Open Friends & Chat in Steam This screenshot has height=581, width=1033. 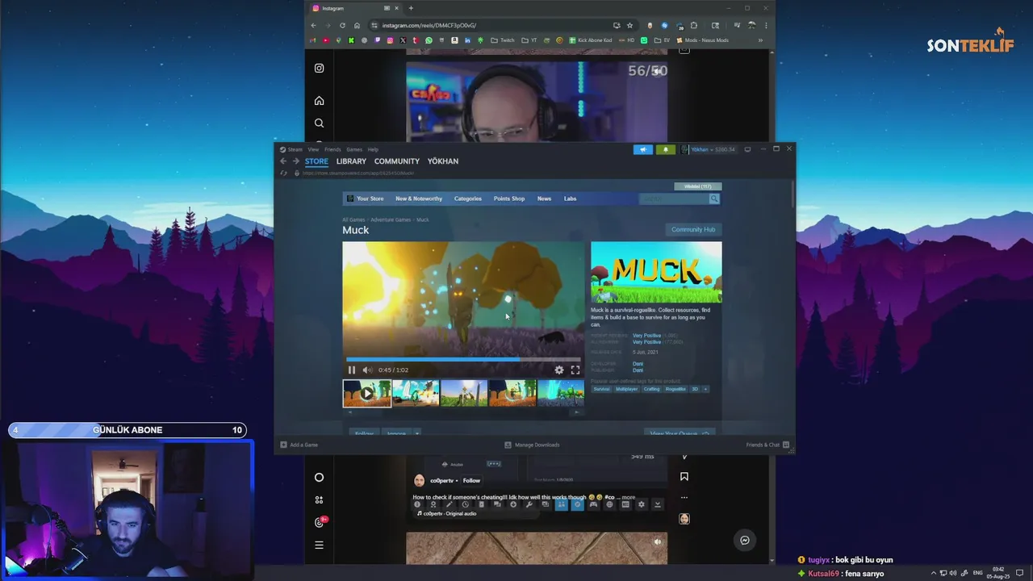(767, 445)
